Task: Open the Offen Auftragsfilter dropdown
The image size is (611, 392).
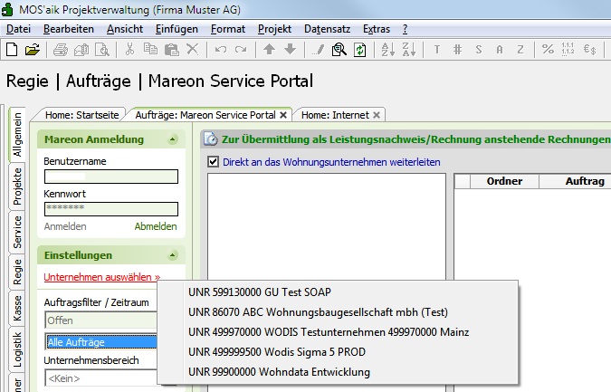Action: (101, 320)
